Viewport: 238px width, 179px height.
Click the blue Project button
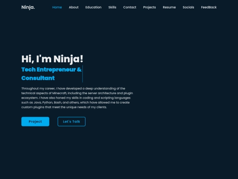[35, 122]
